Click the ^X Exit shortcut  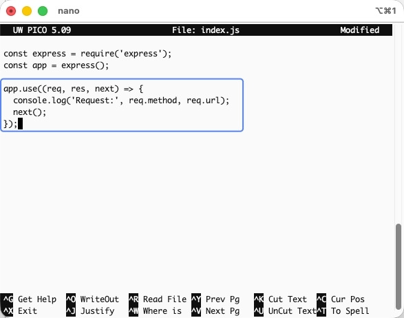click(x=20, y=311)
